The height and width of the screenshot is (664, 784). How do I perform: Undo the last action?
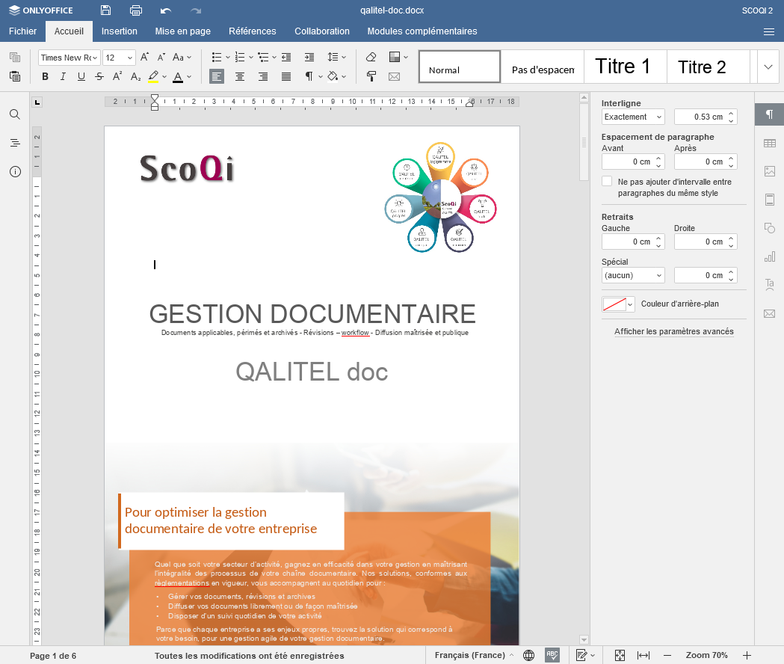[166, 10]
